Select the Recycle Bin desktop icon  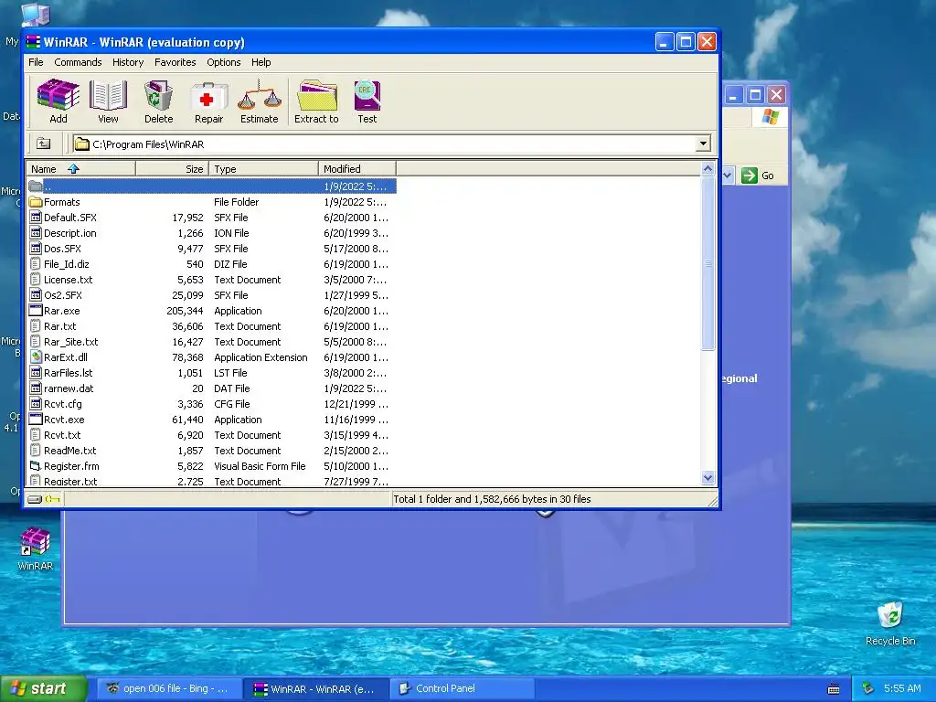pos(890,623)
